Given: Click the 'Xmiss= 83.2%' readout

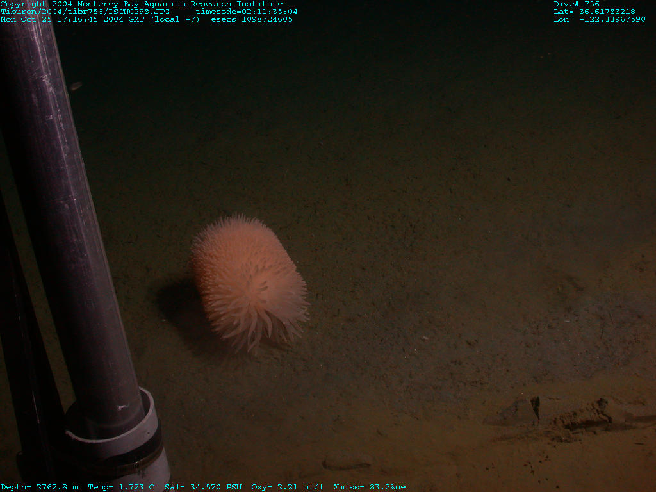Looking at the screenshot, I should point(365,487).
